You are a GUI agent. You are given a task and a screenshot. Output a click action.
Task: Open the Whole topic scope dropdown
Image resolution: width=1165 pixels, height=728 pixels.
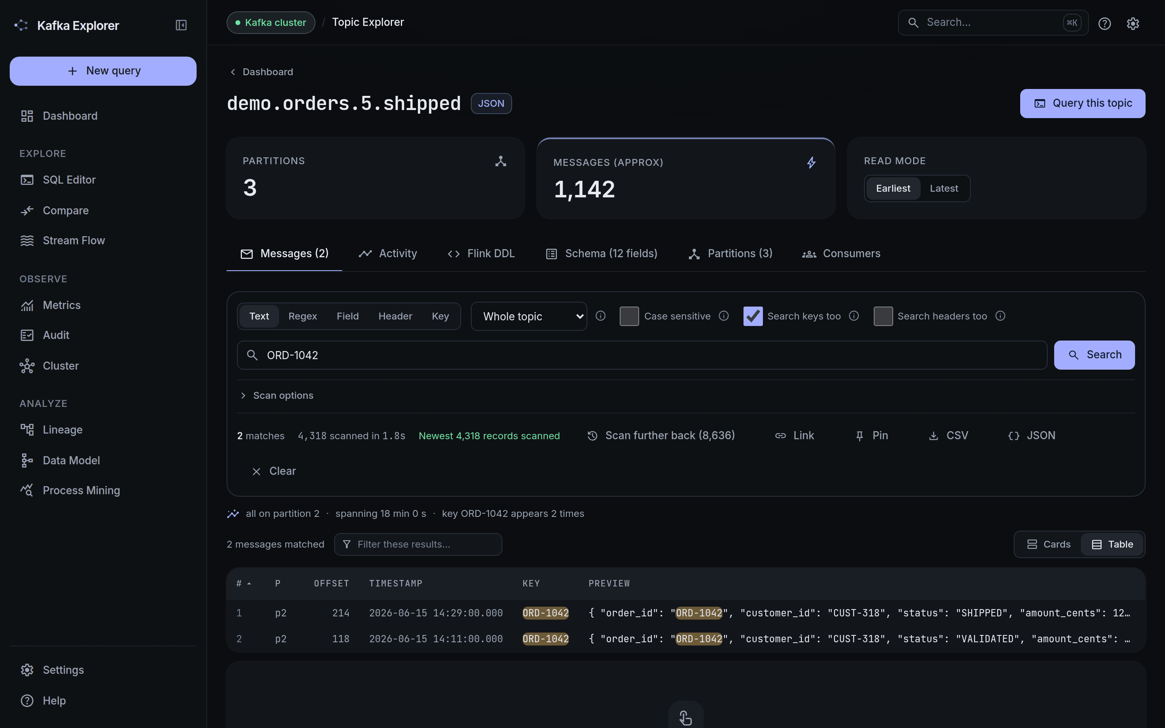[529, 316]
